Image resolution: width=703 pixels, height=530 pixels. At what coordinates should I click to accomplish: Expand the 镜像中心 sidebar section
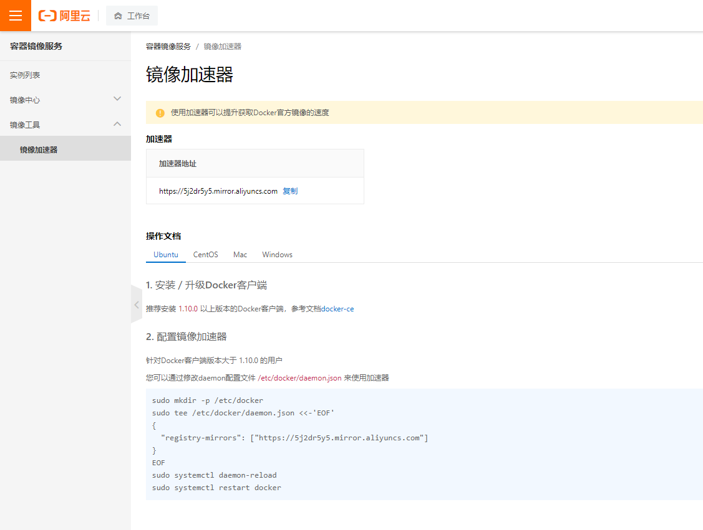click(65, 100)
